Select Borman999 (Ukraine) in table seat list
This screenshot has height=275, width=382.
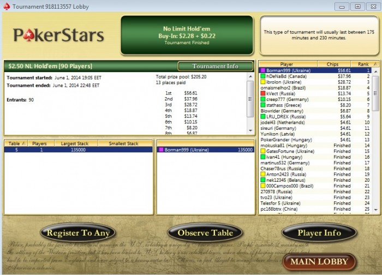click(206, 150)
